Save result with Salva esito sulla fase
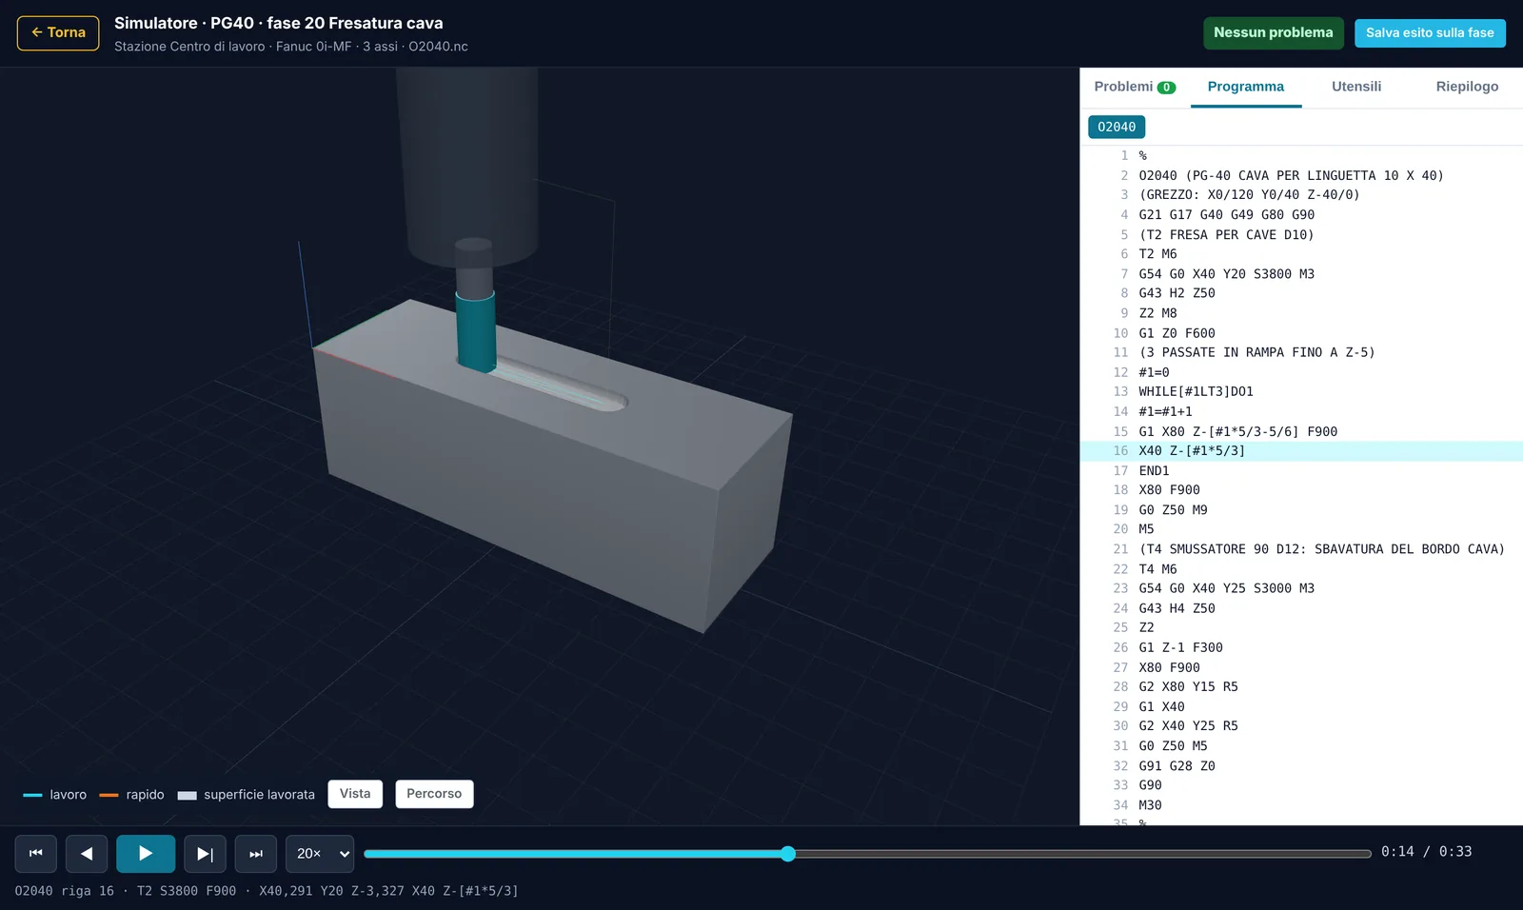Screen dimensions: 1523x910 point(1430,32)
